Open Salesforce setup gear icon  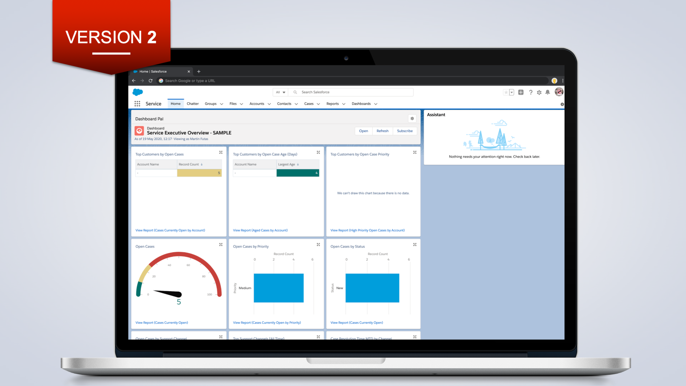point(539,92)
